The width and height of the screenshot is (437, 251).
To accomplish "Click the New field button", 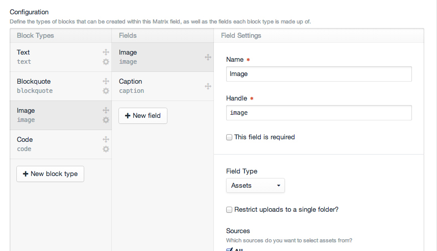I will (143, 116).
